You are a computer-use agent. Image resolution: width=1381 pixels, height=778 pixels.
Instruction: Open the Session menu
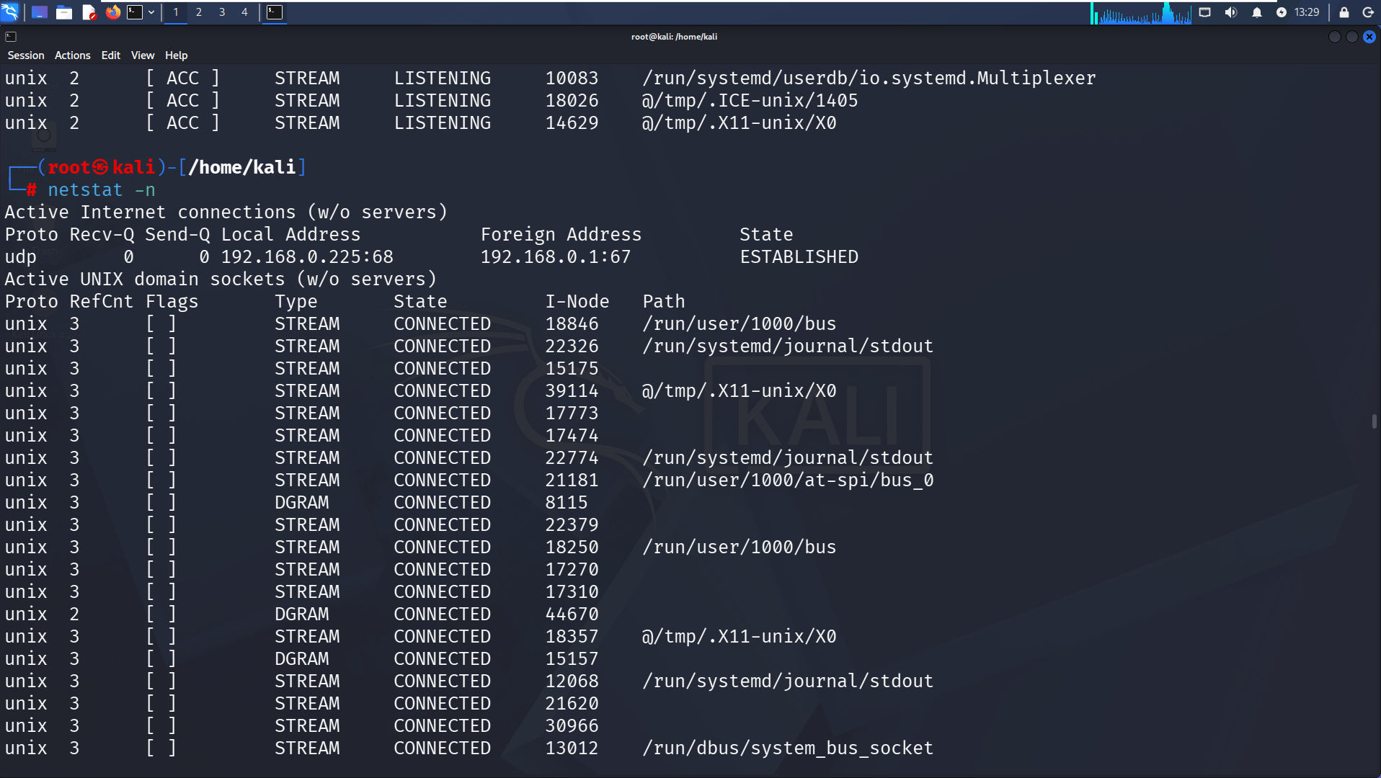click(x=26, y=55)
